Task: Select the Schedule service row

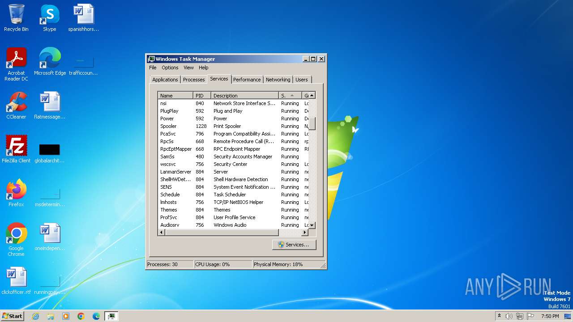Action: 233,195
